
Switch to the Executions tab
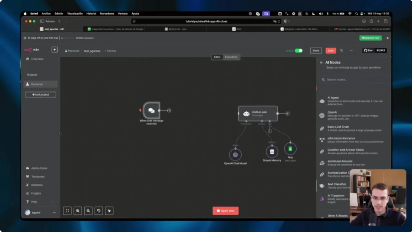(231, 57)
